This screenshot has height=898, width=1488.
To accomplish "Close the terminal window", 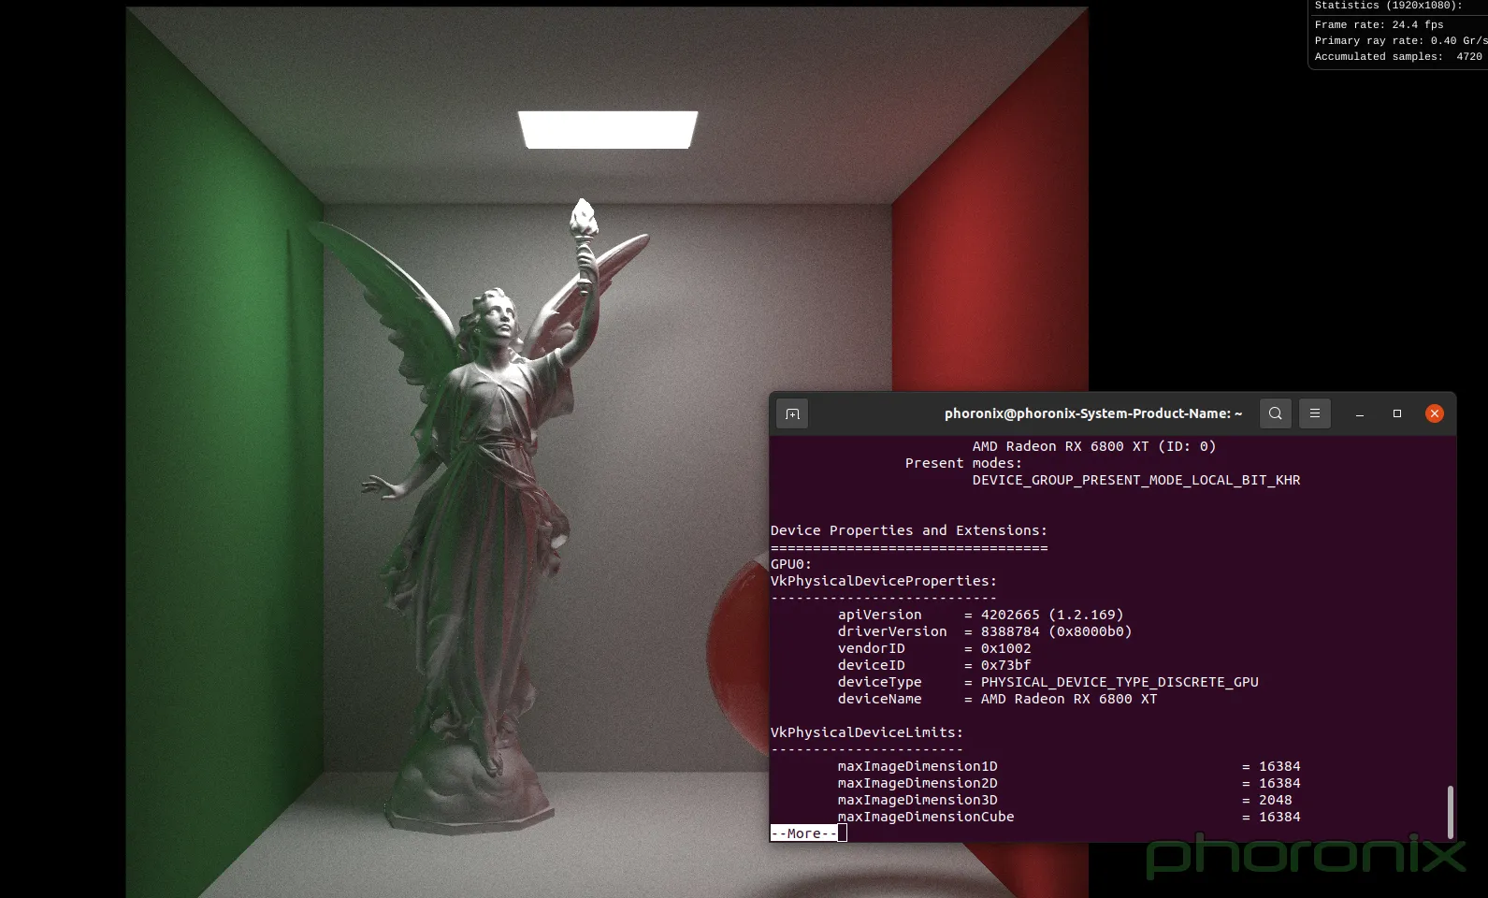I will (1435, 413).
